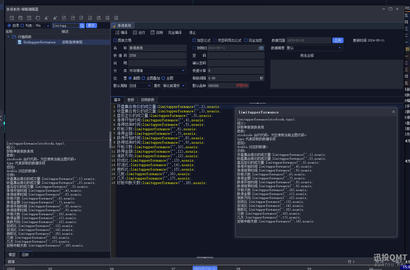Open the calendar icon in 到期日 field
This screenshot has width=410, height=270.
(x=261, y=48)
